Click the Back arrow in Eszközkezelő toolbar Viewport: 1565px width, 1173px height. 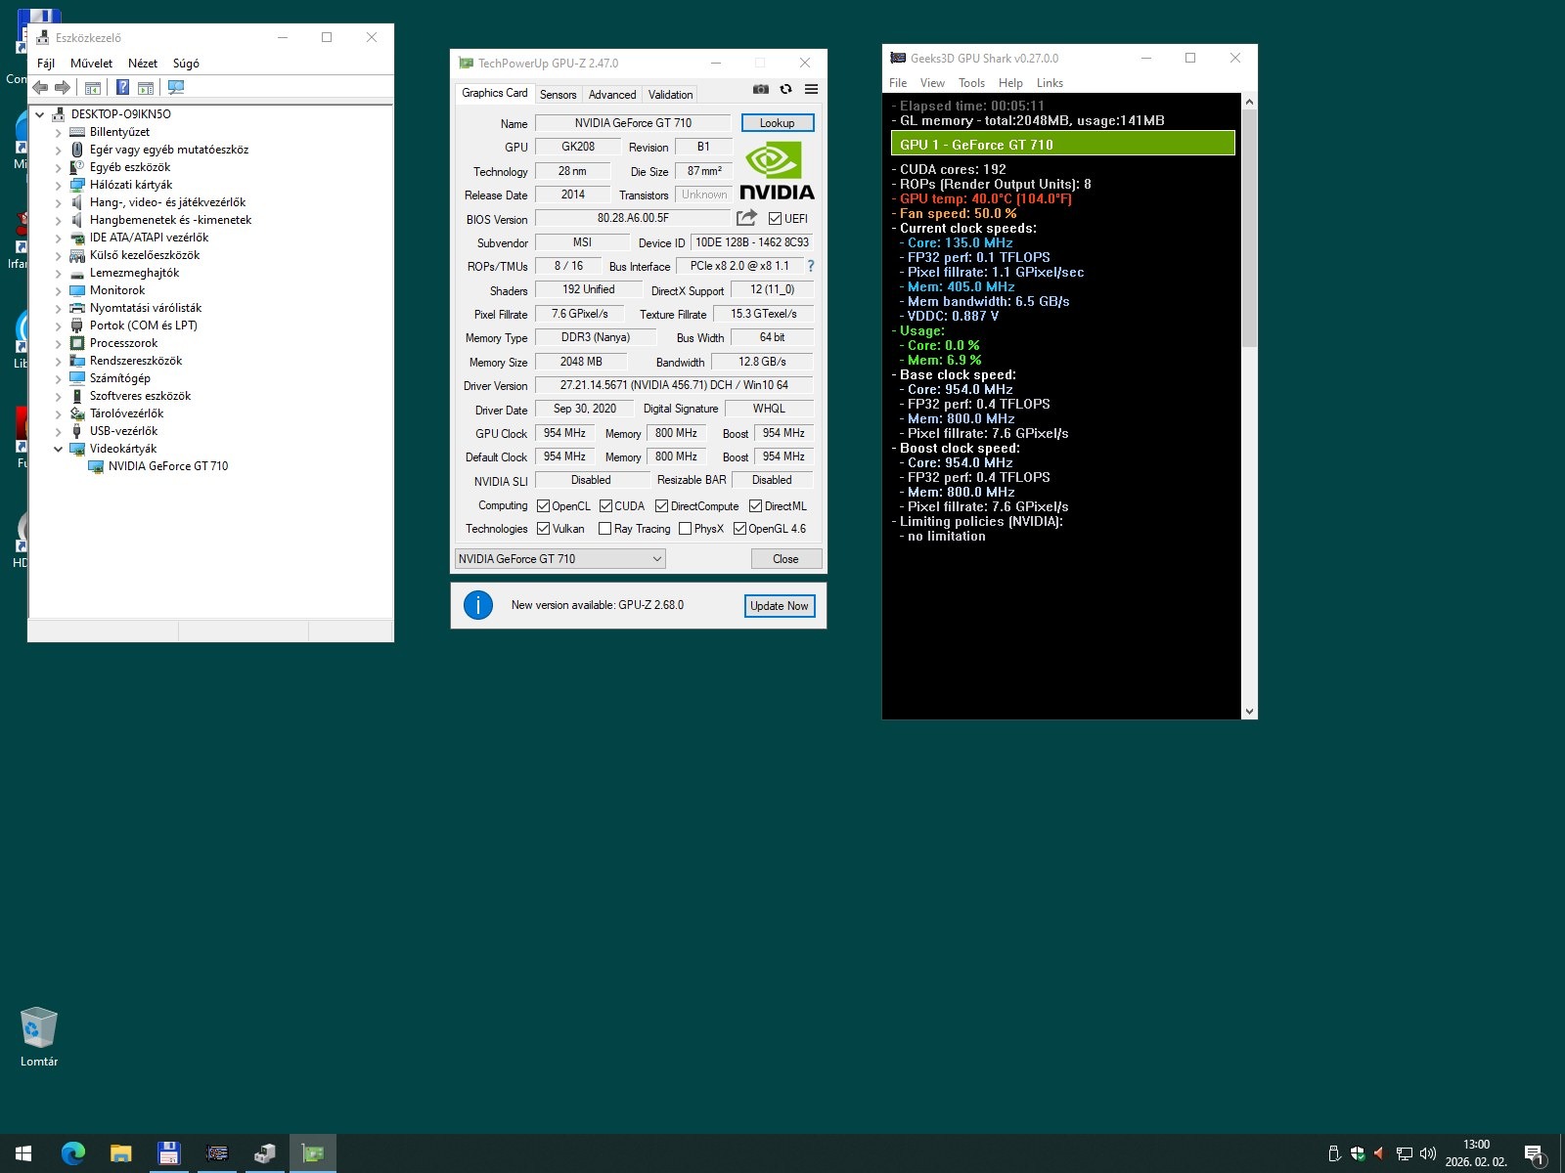pos(40,88)
